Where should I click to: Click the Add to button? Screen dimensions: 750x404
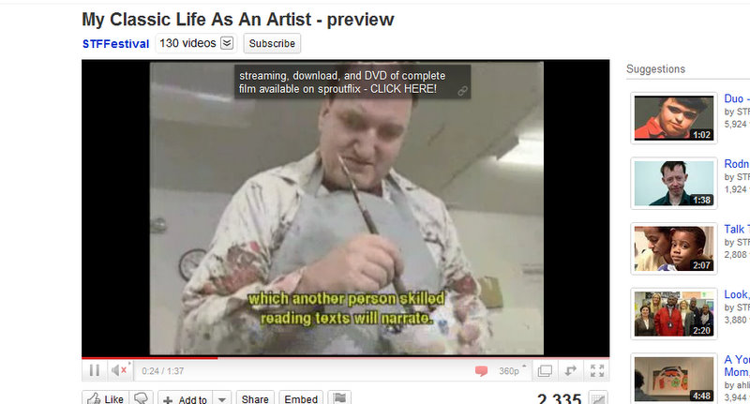pos(186,398)
